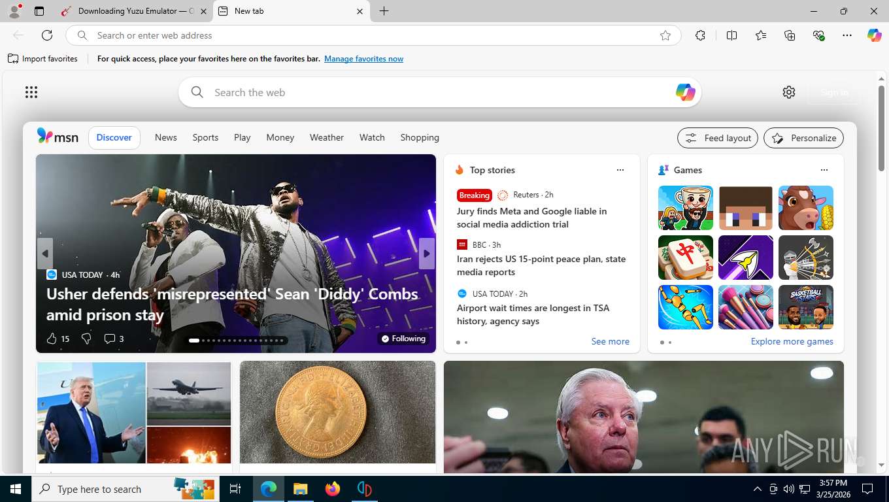Open the apps grid launcher icon

[x=31, y=92]
